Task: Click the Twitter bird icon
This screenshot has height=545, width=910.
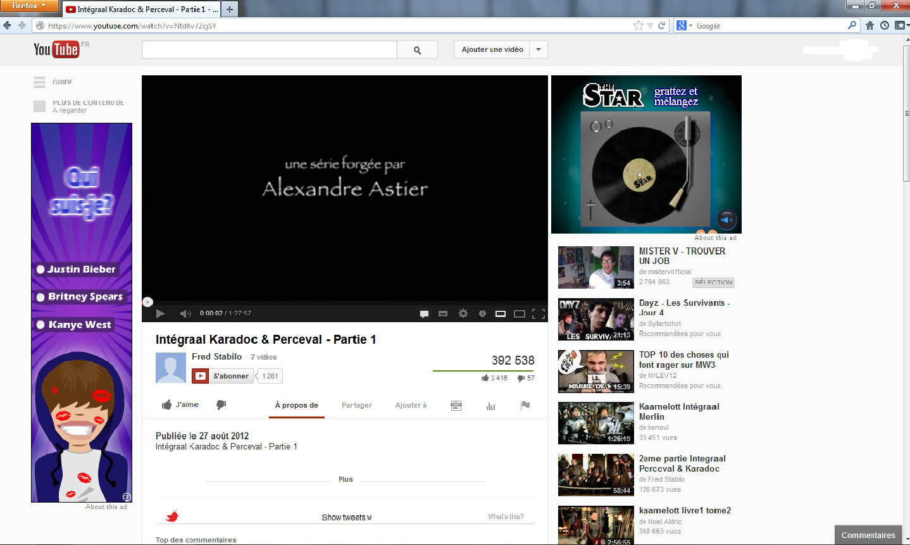Action: (172, 515)
